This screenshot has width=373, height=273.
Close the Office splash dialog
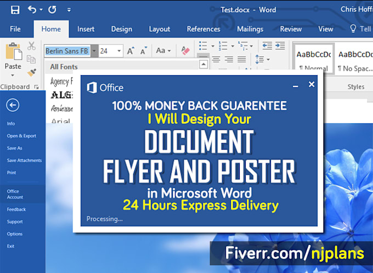click(312, 84)
